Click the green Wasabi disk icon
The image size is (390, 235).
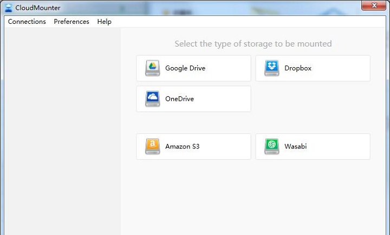(271, 146)
